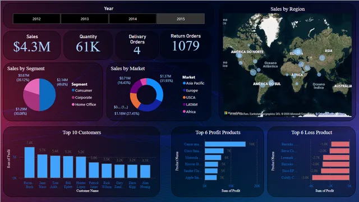This screenshot has height=202, width=359.
Task: Click the Top 10 Customers chart title
Action: pos(82,132)
